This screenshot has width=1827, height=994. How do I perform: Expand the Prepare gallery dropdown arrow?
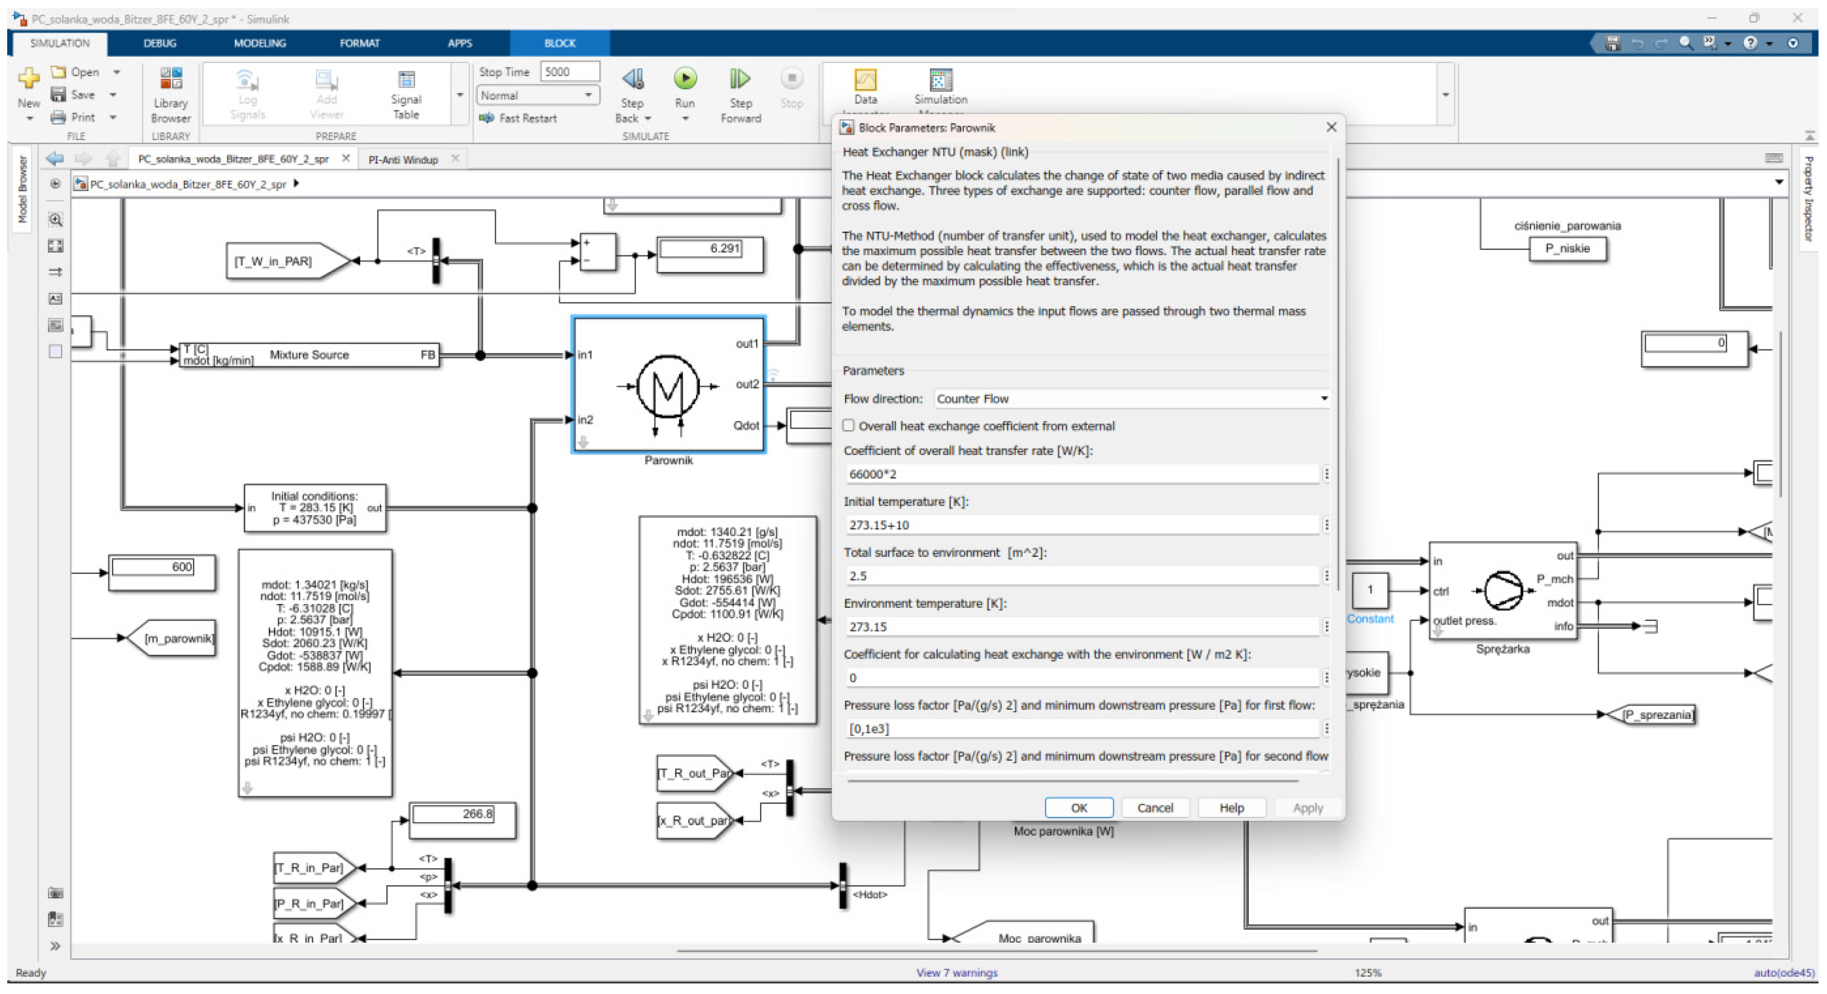(460, 95)
